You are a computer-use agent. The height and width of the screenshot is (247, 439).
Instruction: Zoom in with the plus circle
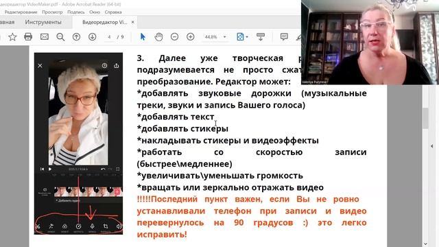(191, 36)
